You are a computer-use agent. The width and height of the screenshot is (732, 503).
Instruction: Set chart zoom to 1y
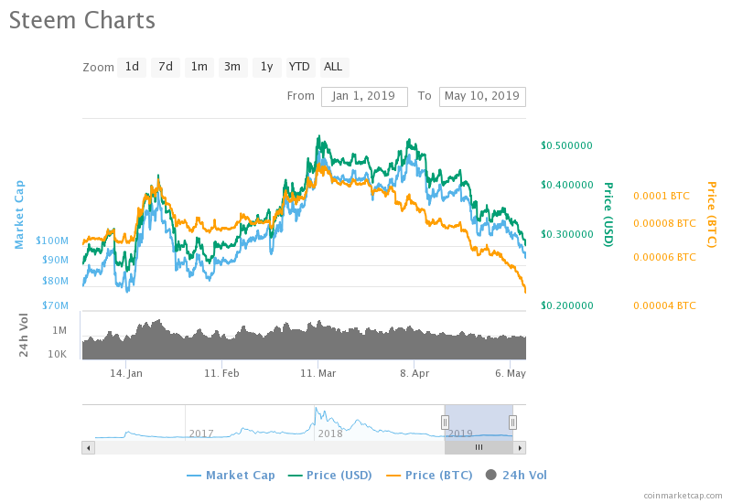(x=266, y=67)
